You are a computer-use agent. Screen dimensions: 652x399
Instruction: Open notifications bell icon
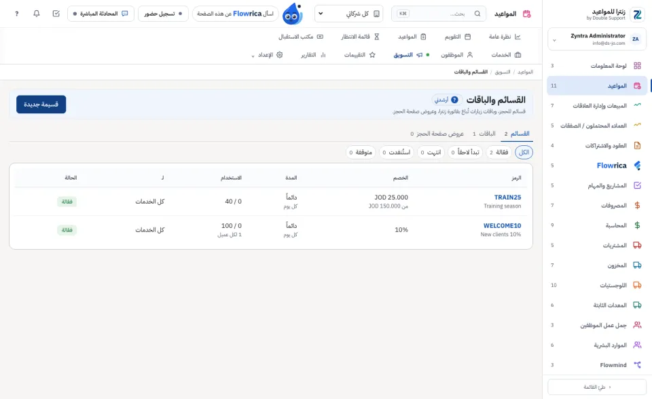37,14
